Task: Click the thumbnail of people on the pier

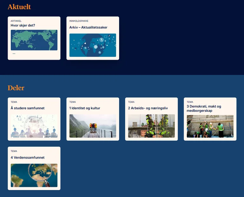Action: [x=92, y=126]
